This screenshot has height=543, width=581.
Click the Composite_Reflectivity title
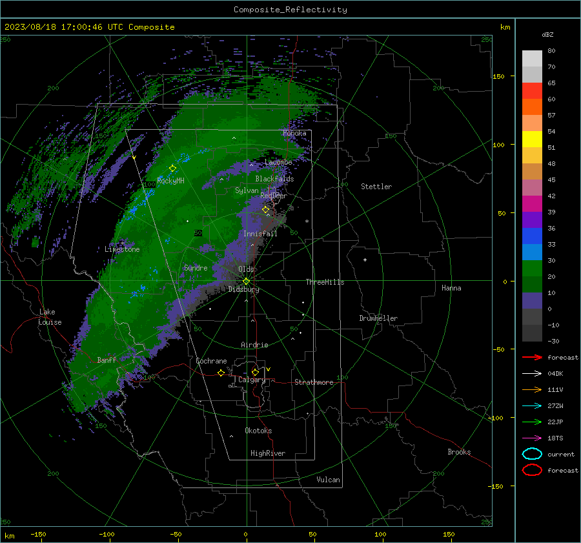point(290,10)
